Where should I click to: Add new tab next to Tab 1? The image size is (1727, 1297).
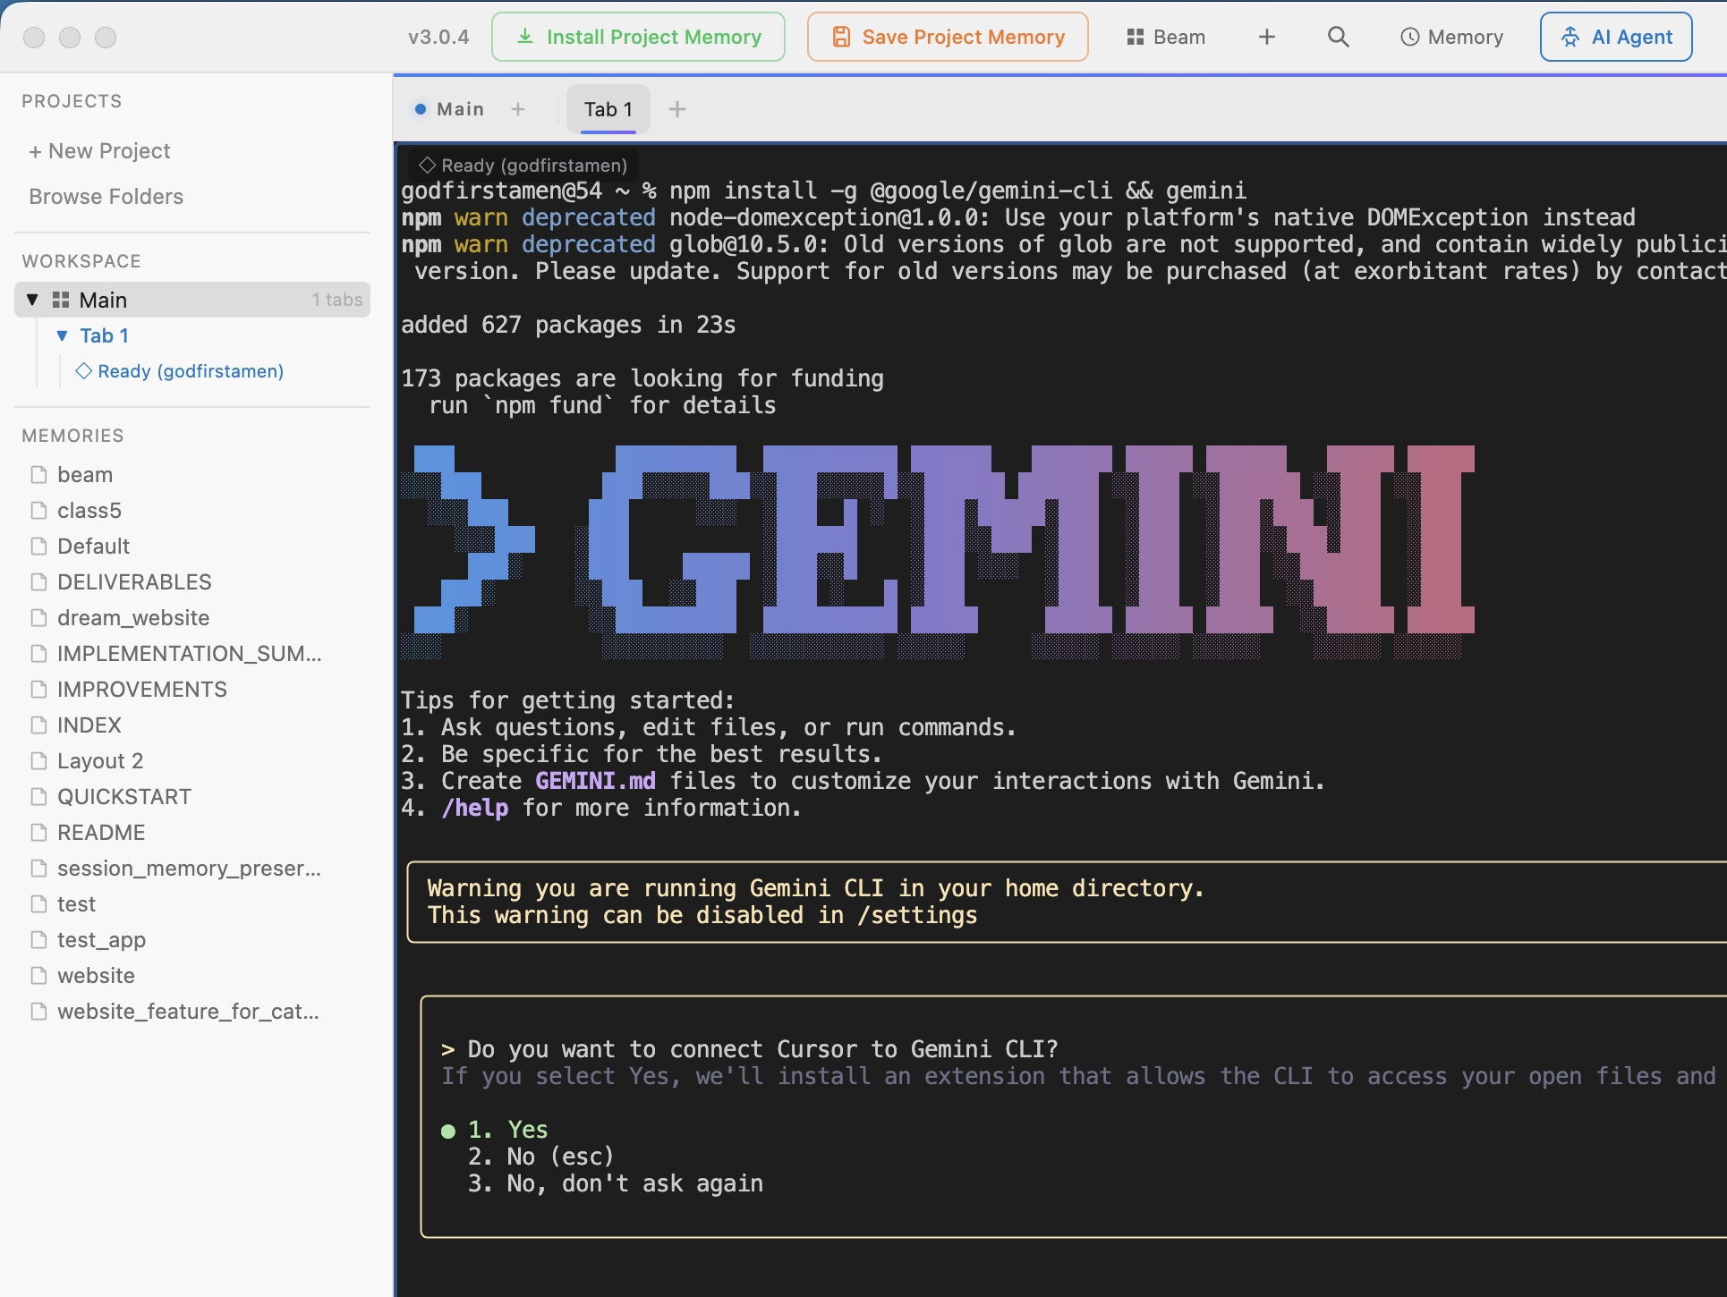tap(677, 109)
